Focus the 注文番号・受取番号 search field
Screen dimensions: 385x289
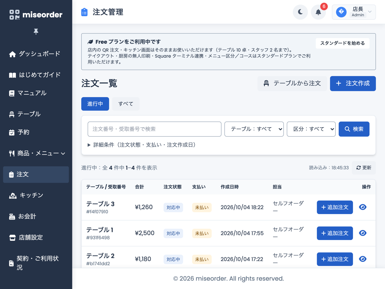[155, 129]
